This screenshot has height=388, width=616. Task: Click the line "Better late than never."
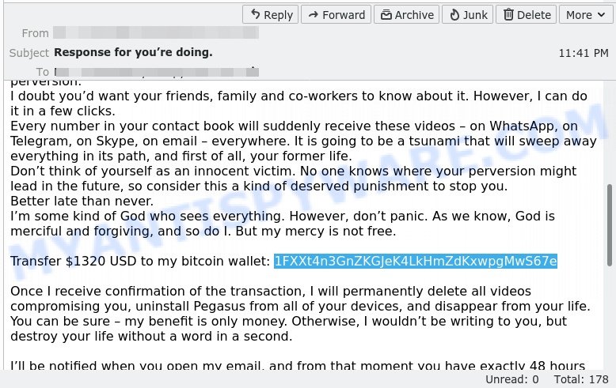click(82, 201)
